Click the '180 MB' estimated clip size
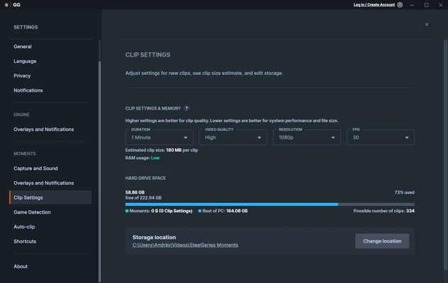This screenshot has width=448, height=283. (x=174, y=150)
